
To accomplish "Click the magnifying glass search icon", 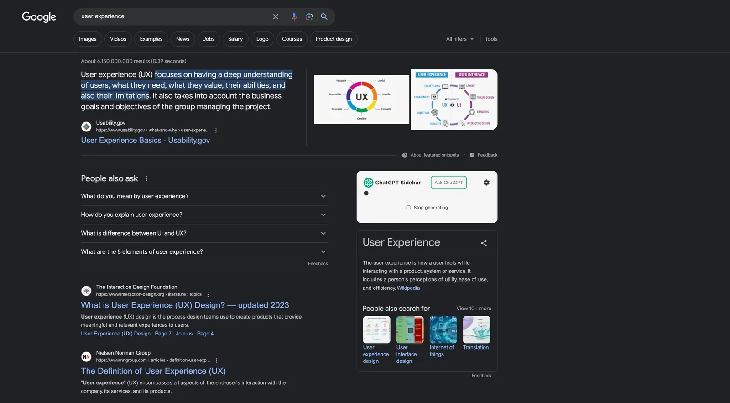I will [x=324, y=16].
